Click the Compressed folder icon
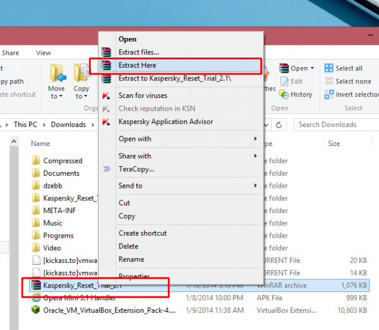This screenshot has width=379, height=330. tap(36, 160)
